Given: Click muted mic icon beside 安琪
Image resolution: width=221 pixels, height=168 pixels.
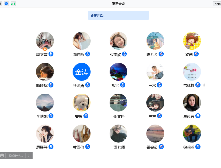Looking at the screenshot, I should [x=86, y=116].
